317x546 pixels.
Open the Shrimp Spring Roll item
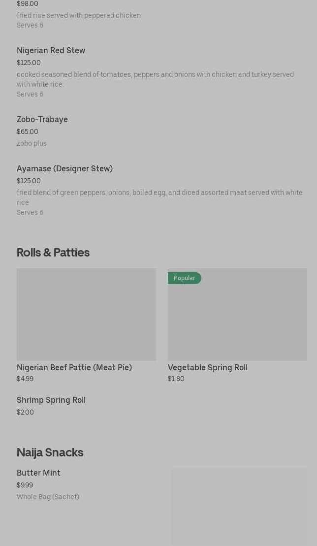[51, 400]
